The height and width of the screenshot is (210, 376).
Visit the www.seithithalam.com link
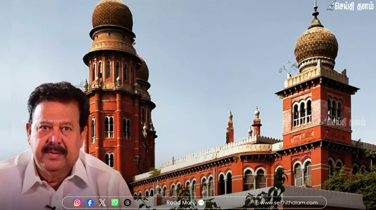[x=289, y=202]
